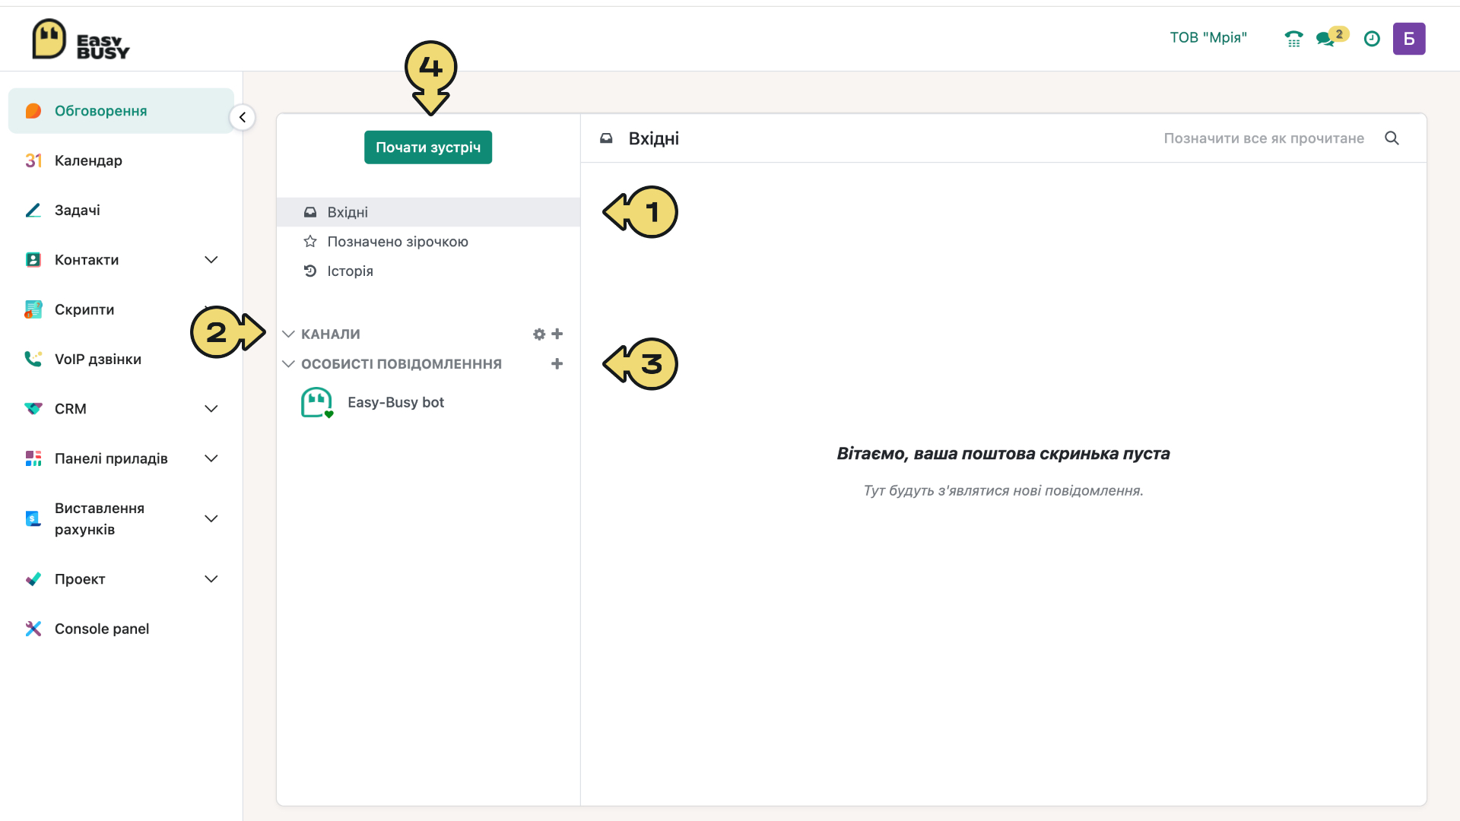The image size is (1460, 821).
Task: Click the CRM handshake icon
Action: [33, 409]
